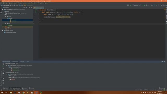Viewport: 167px width, 94px height.
Task: Hide the Project panel with the minus icon
Action: tap(32, 8)
